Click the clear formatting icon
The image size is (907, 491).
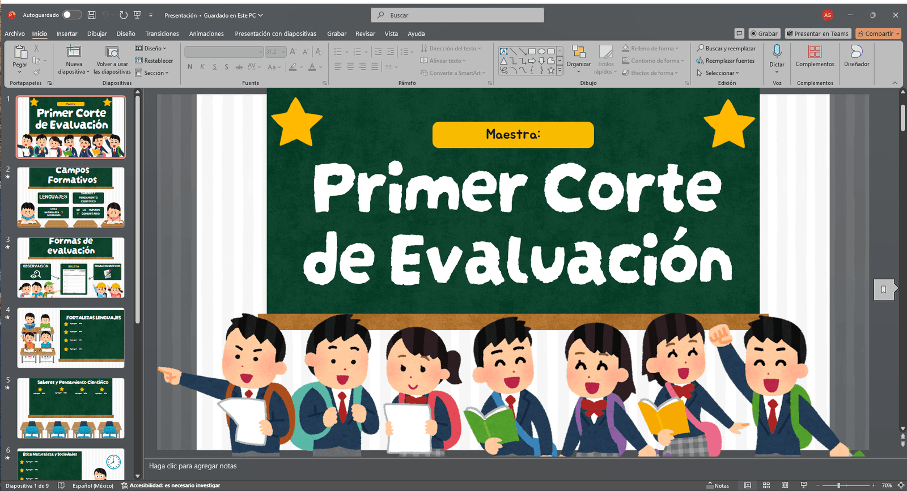point(319,52)
